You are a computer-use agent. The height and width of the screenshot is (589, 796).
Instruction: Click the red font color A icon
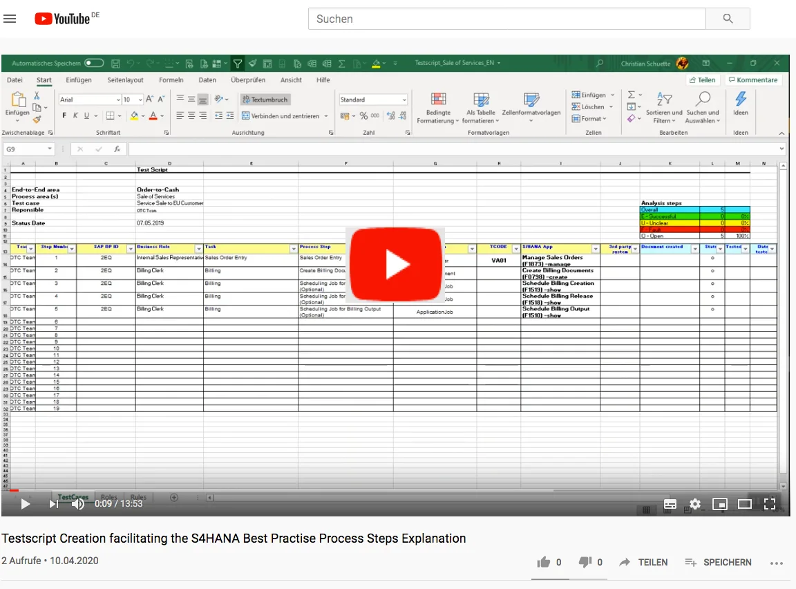[153, 115]
